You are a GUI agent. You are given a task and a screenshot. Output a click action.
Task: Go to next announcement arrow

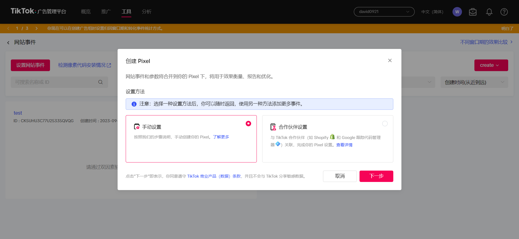click(36, 28)
